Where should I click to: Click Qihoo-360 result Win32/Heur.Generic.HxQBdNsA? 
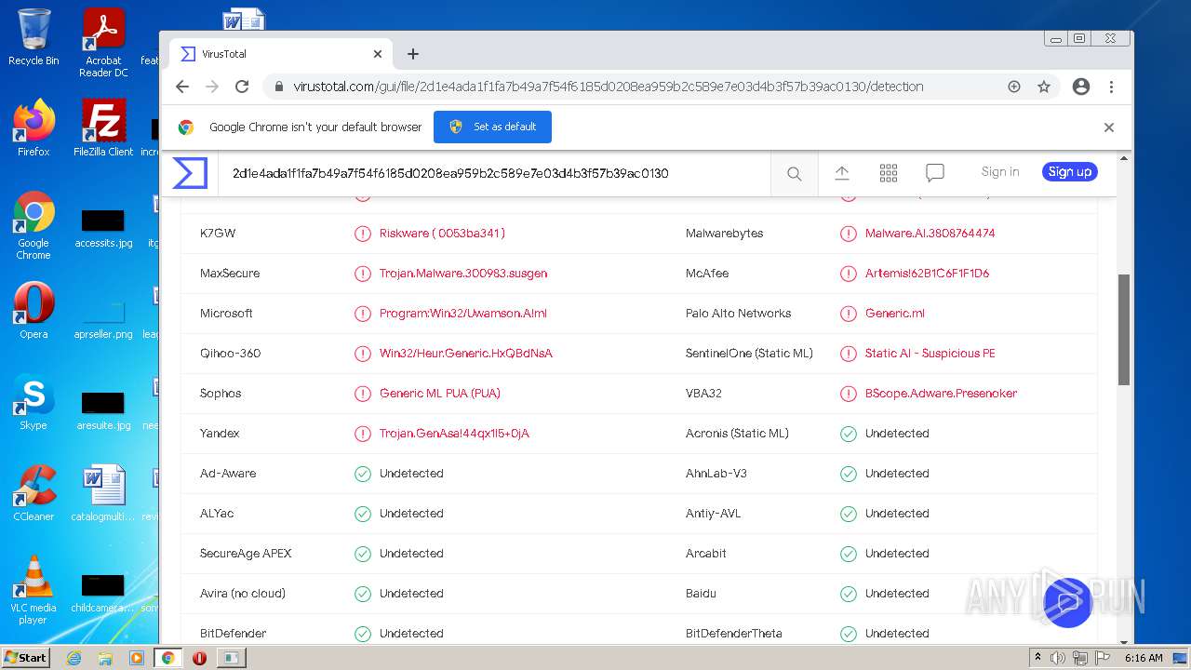point(466,354)
